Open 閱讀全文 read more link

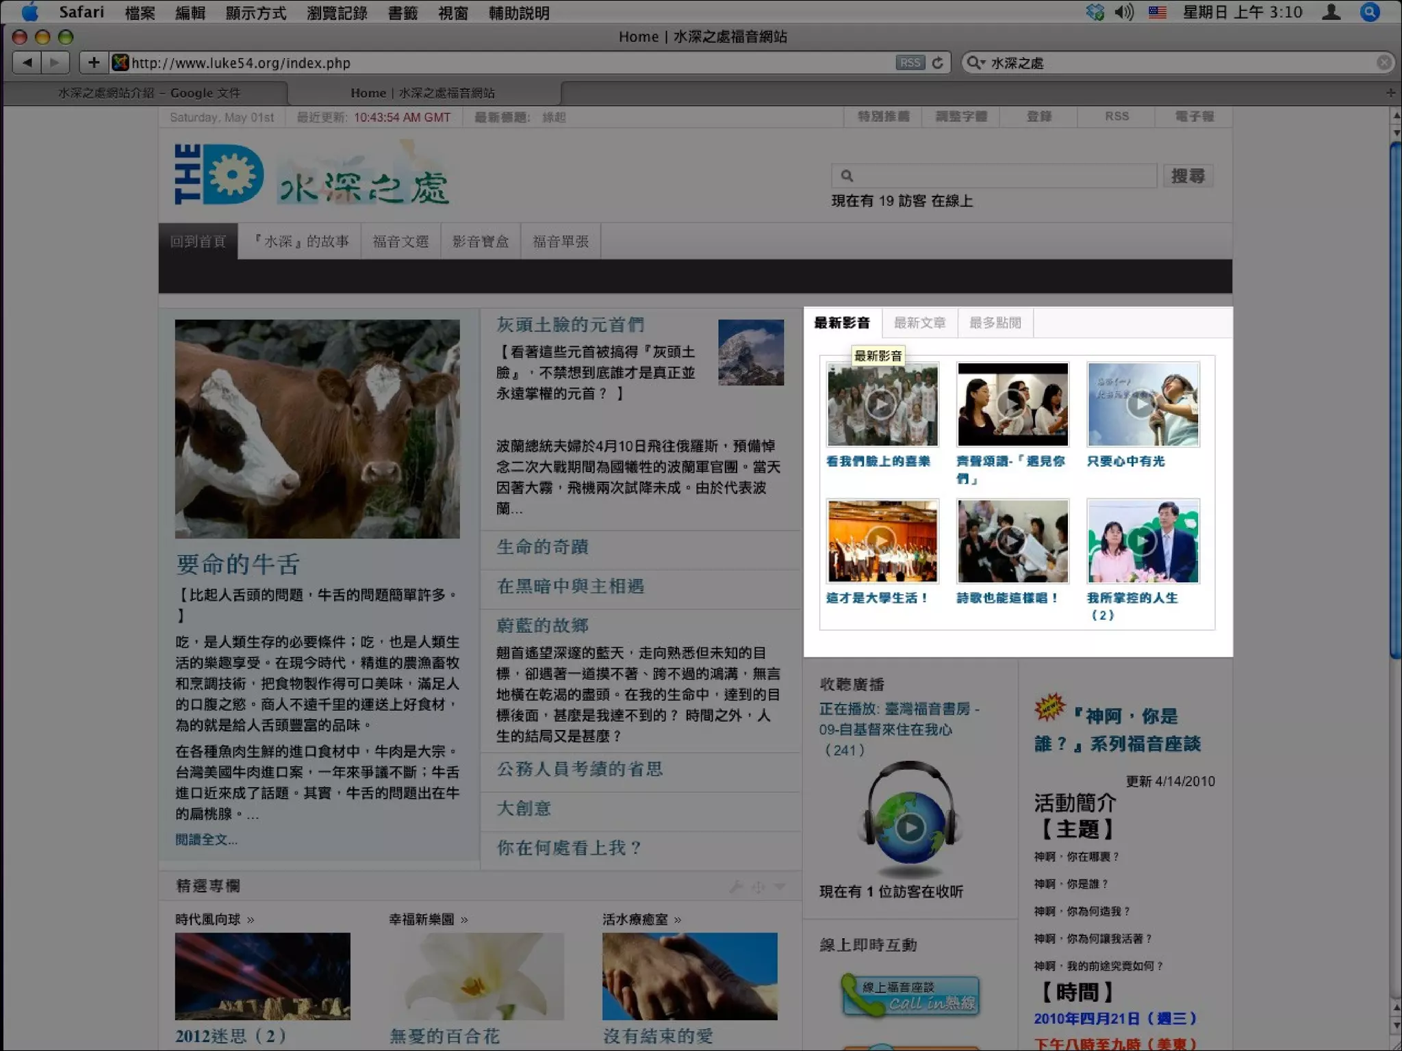[x=206, y=840]
